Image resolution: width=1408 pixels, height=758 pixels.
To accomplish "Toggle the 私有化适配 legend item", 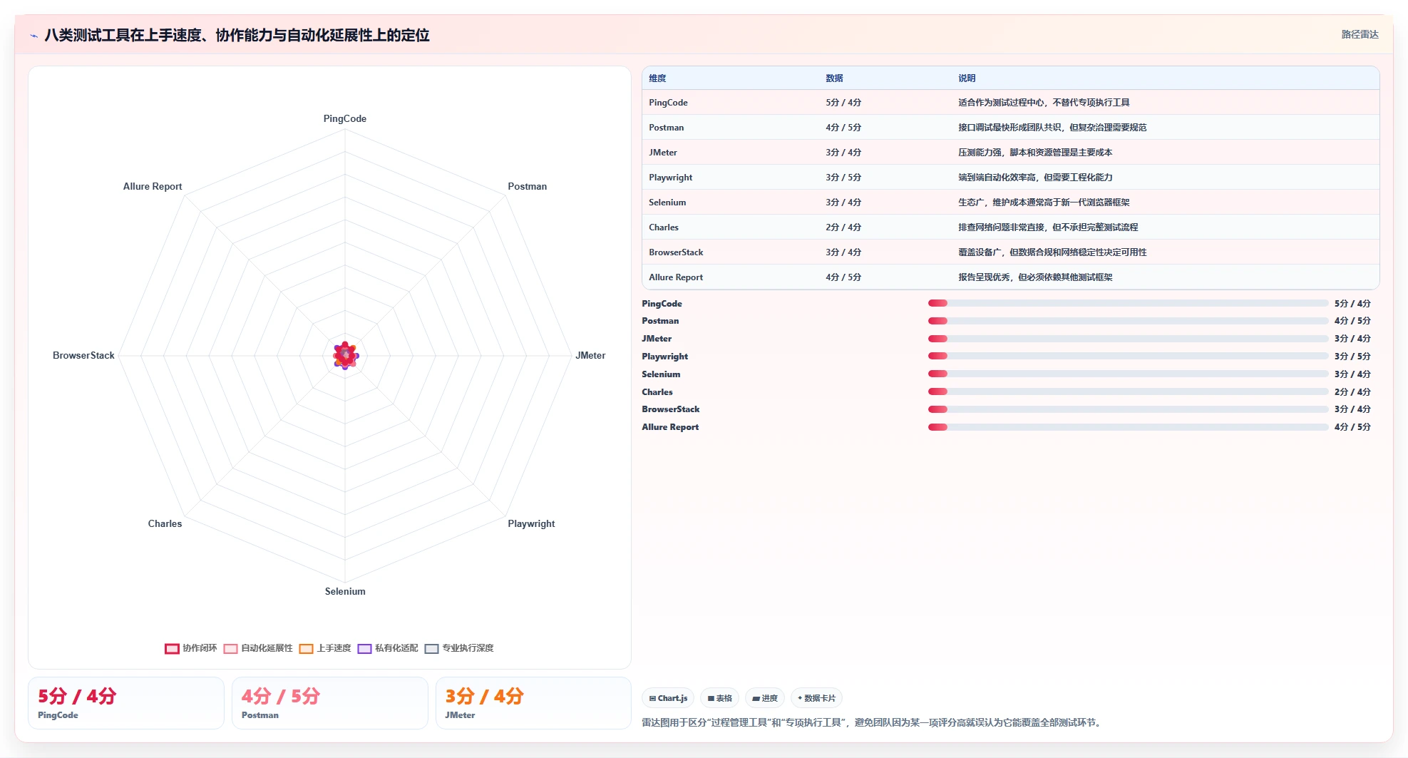I will [388, 648].
